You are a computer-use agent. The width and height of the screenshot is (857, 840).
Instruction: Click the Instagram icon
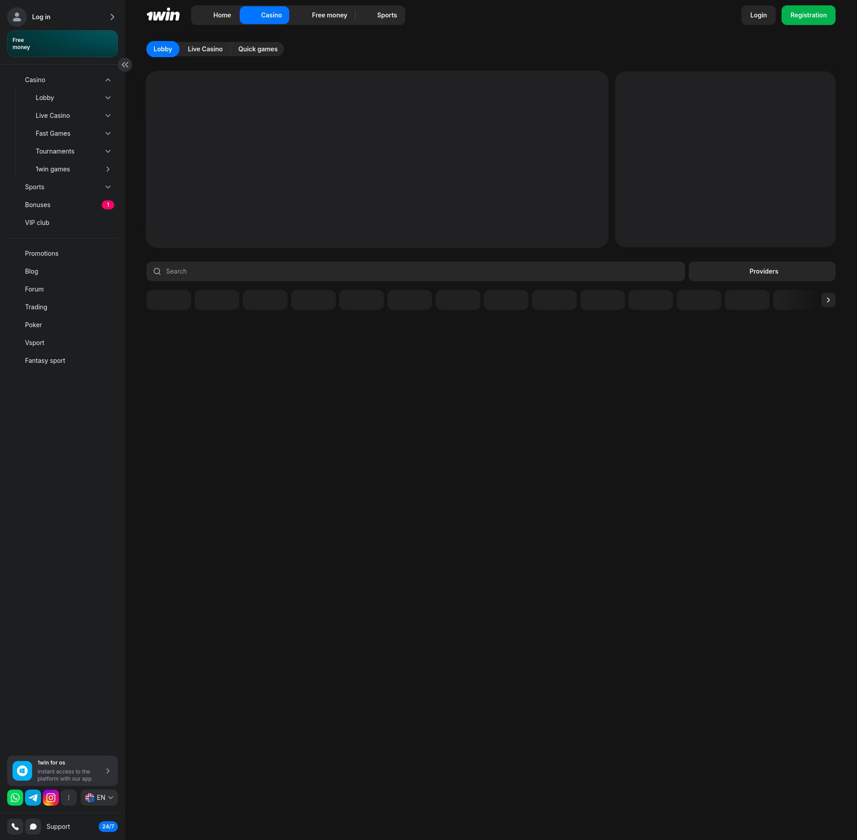click(x=51, y=798)
